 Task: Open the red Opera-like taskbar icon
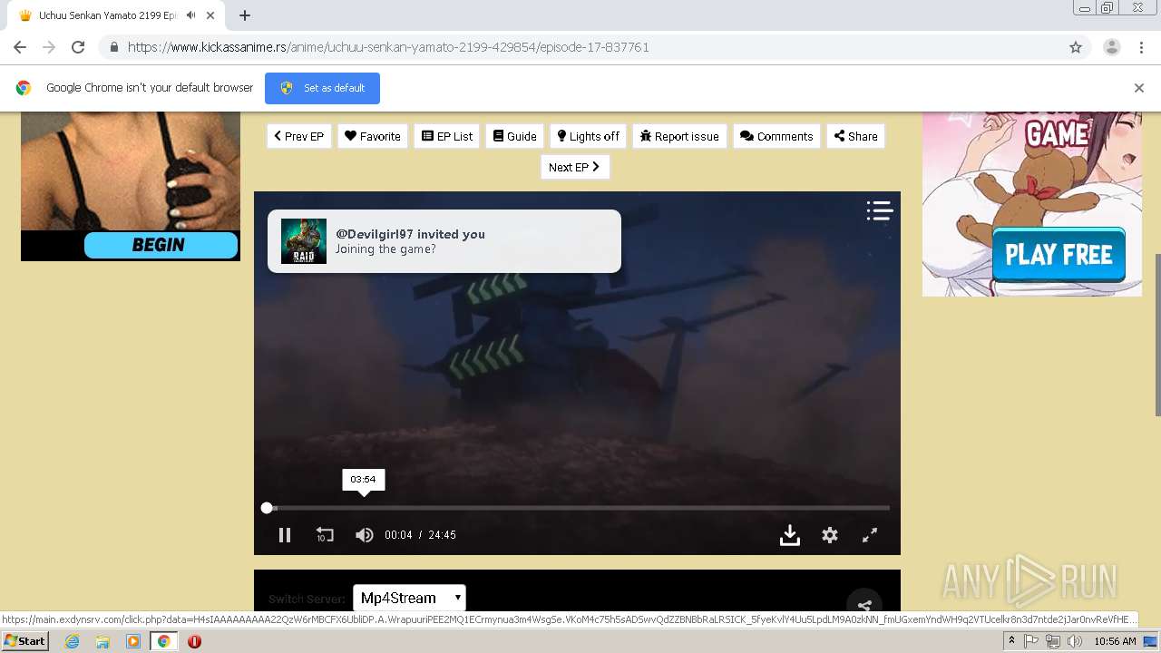[x=194, y=641]
